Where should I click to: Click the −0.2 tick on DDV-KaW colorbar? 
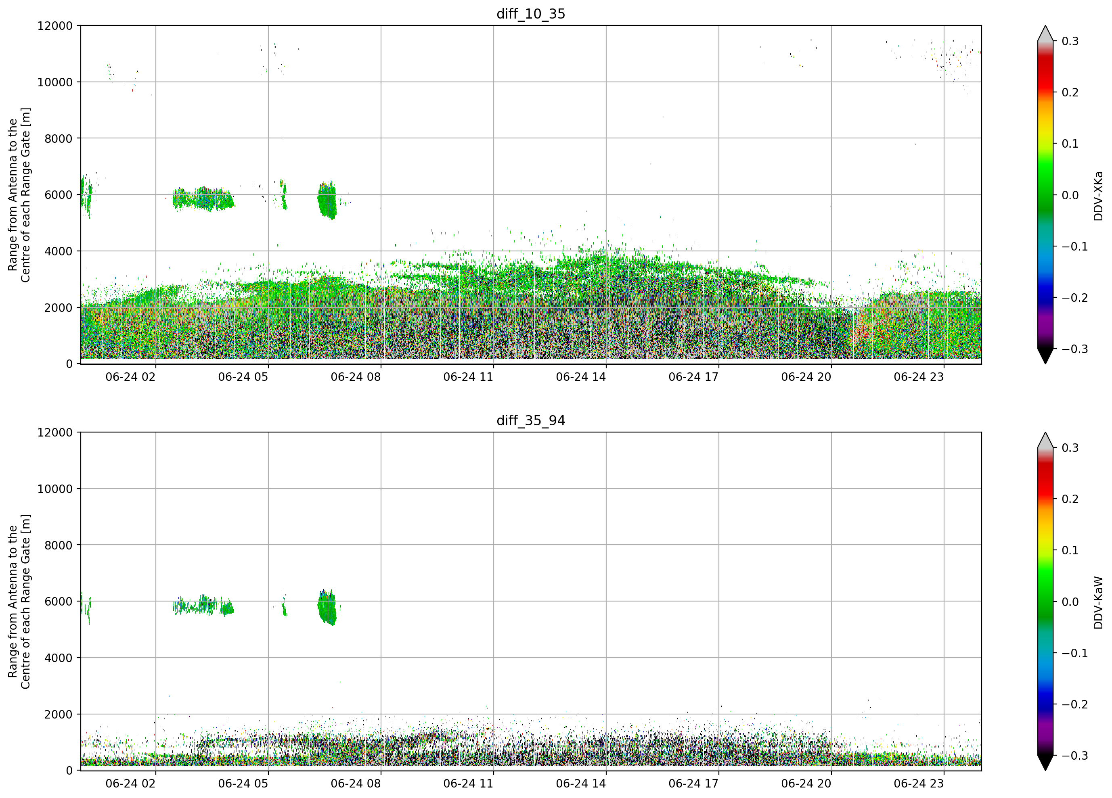click(1075, 704)
